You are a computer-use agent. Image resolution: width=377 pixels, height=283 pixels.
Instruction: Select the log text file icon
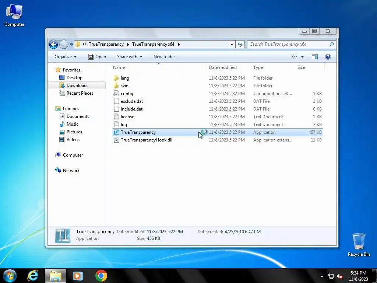pyautogui.click(x=116, y=125)
